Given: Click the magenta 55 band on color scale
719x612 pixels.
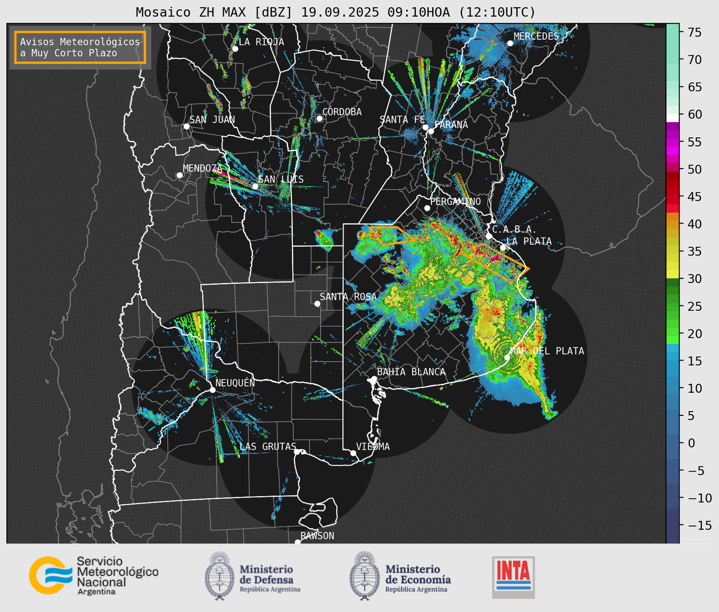Looking at the screenshot, I should click(673, 142).
